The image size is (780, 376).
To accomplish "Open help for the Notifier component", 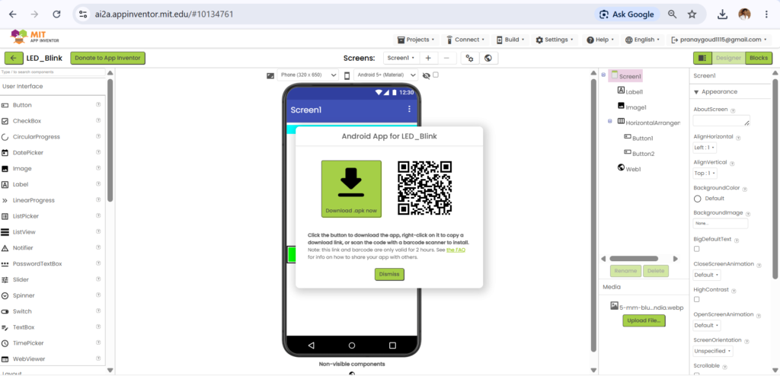I will (x=98, y=247).
